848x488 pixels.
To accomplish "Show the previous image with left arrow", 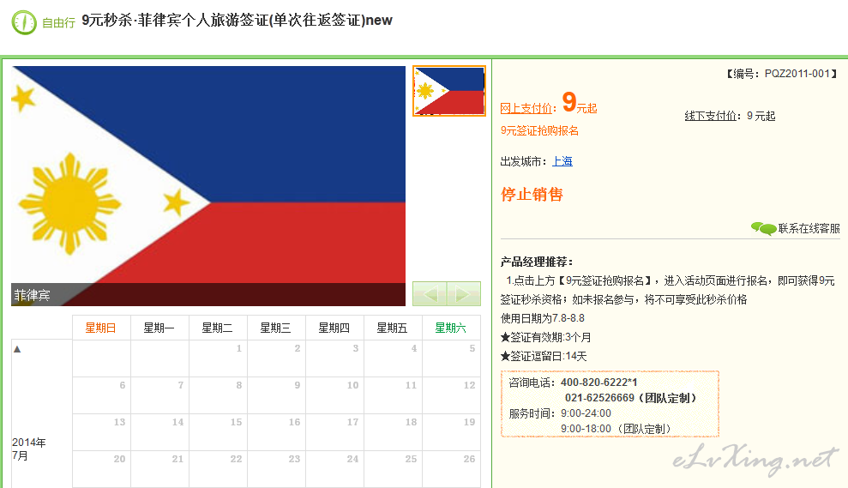I will (430, 294).
